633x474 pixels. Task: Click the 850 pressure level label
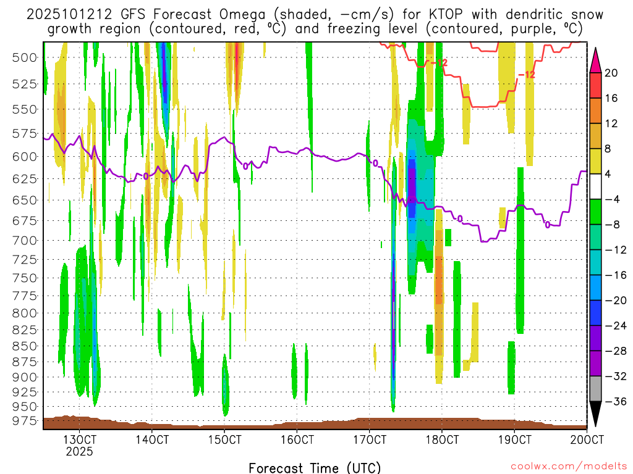[25, 346]
